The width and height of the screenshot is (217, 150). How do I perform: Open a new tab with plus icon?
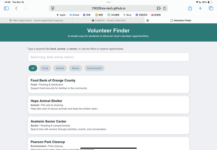pyautogui.click(x=200, y=8)
